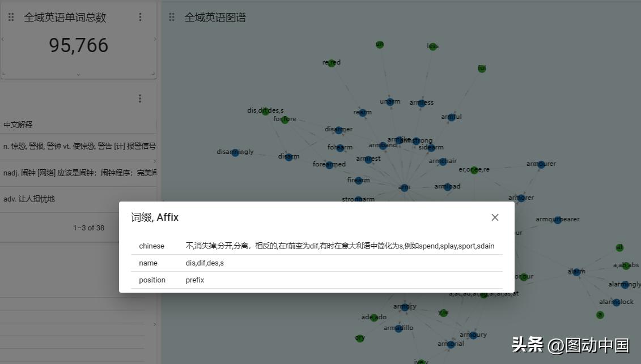Open the kebab menu on the word count card
The width and height of the screenshot is (641, 364).
click(140, 17)
